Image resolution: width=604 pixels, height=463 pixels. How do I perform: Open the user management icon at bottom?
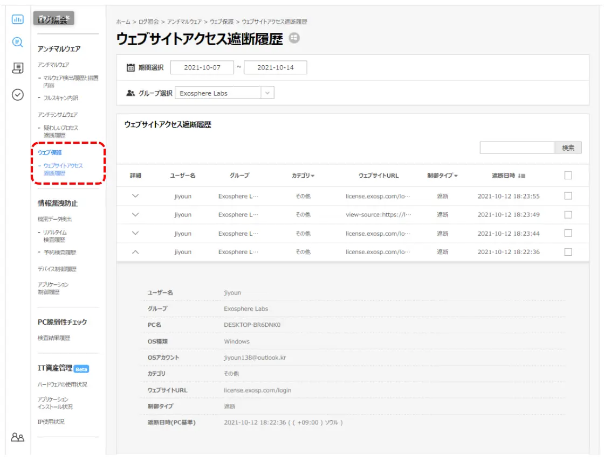(x=17, y=437)
